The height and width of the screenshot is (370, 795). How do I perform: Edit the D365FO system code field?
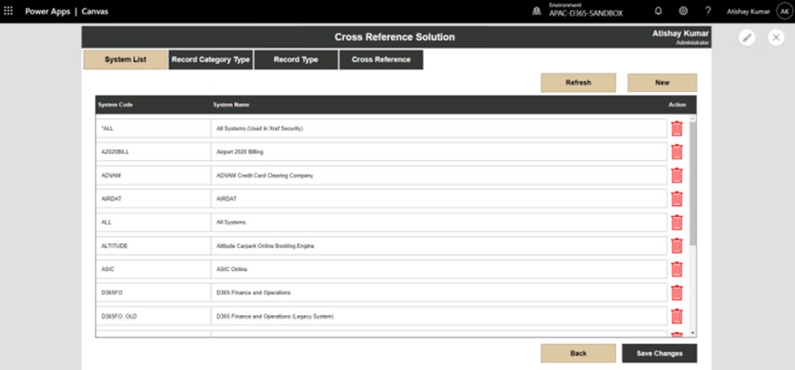coord(153,293)
